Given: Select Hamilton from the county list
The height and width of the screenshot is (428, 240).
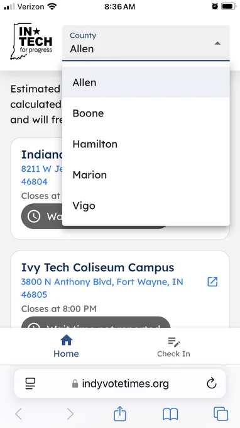Looking at the screenshot, I should 146,144.
